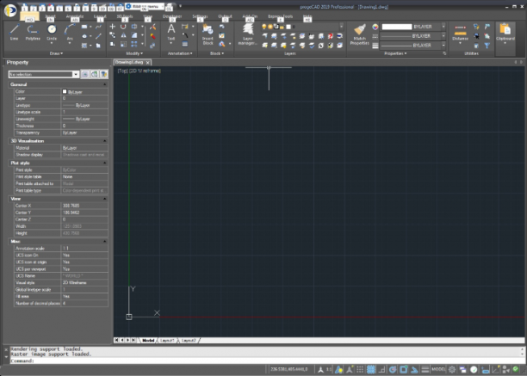The image size is (527, 376).
Task: Click the layer list dropdown field in Layers panel
Action: 301,27
